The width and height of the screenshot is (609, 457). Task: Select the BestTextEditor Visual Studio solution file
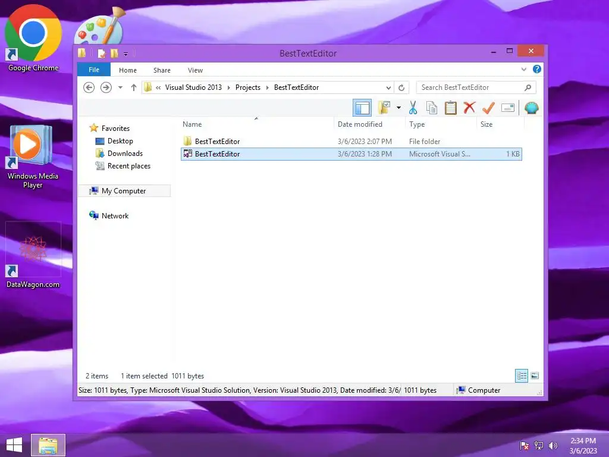coord(351,154)
